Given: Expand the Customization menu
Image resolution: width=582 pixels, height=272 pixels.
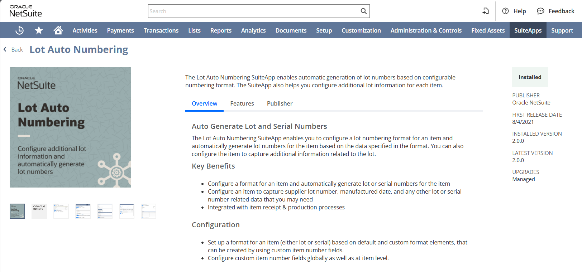Looking at the screenshot, I should 361,30.
